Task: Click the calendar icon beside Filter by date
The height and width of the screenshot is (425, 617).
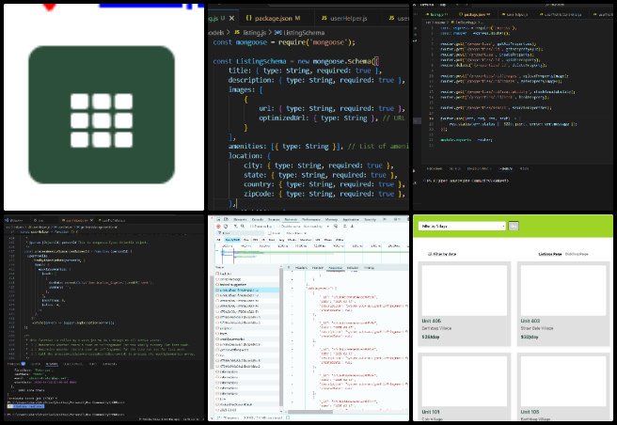Action: (430, 254)
